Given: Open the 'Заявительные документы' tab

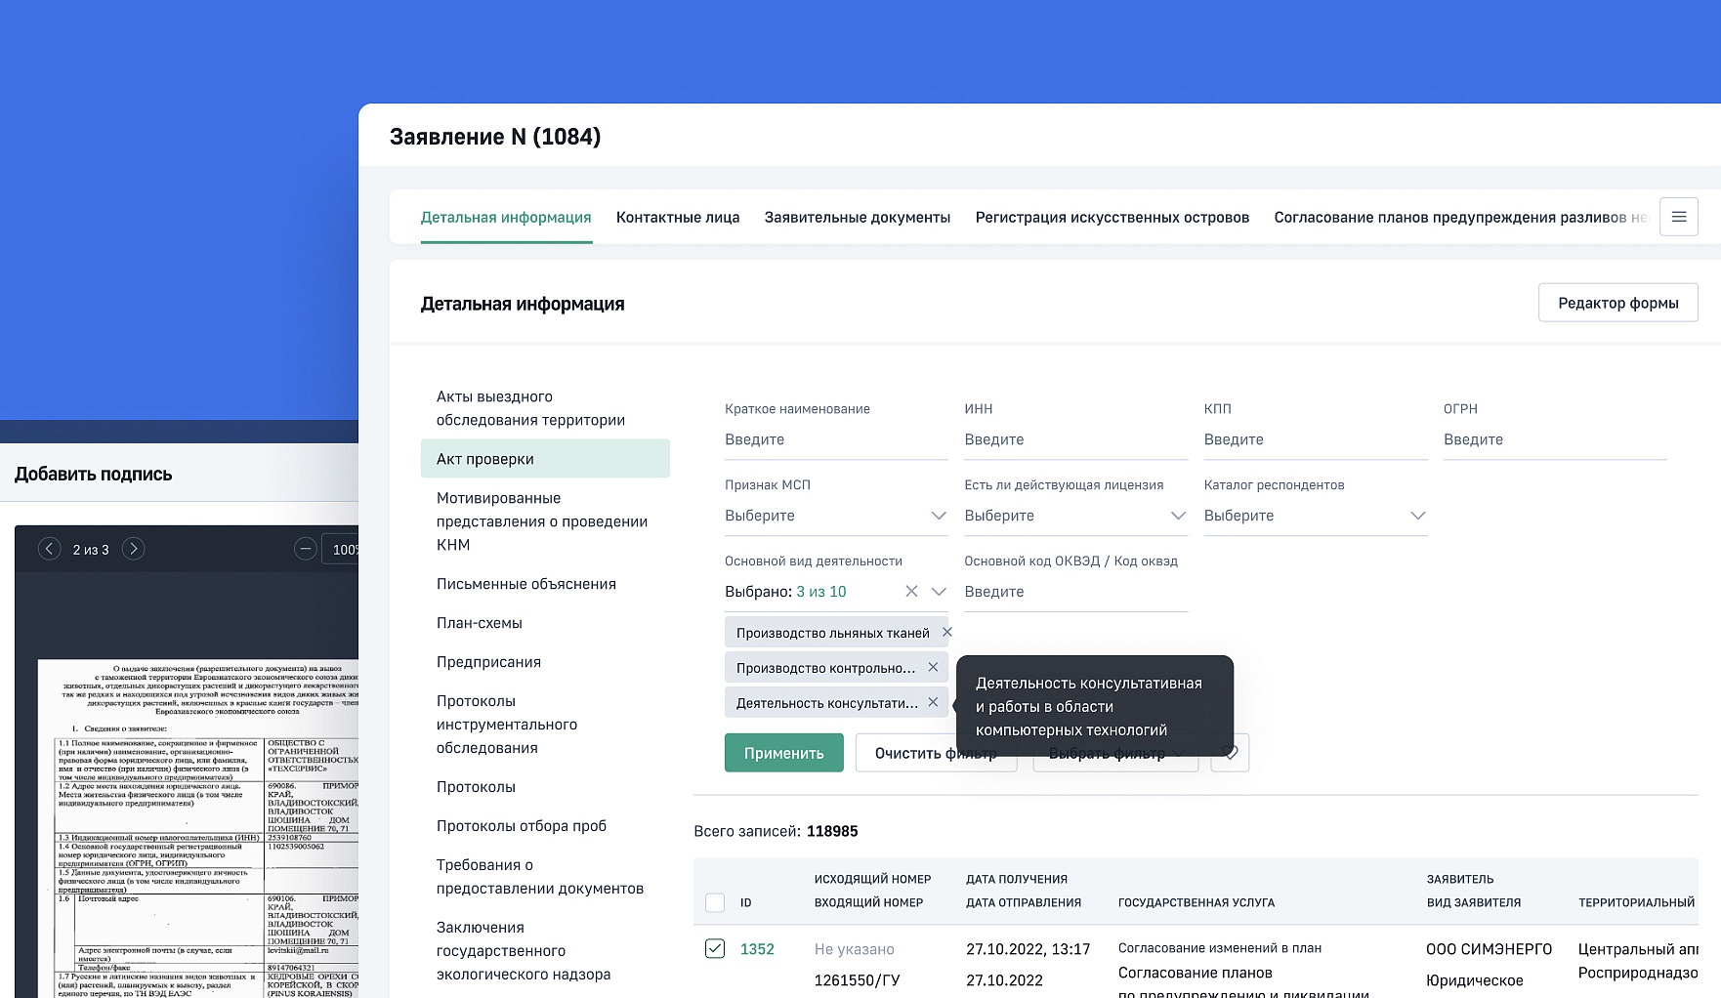Looking at the screenshot, I should (857, 217).
